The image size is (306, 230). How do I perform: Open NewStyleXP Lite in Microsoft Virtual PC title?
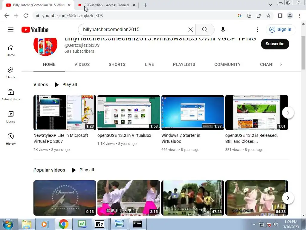[61, 138]
